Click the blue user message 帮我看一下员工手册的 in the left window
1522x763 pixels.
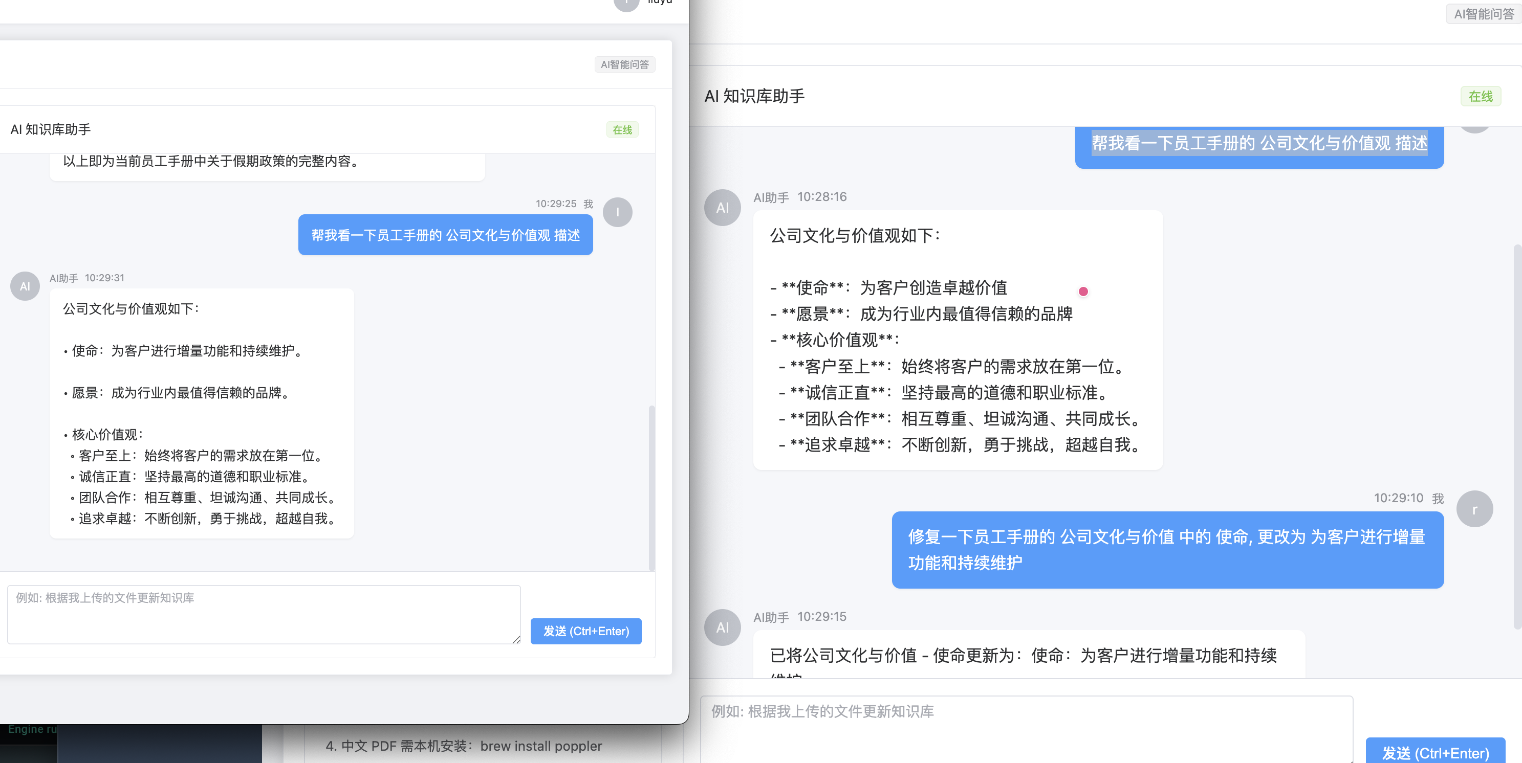445,235
